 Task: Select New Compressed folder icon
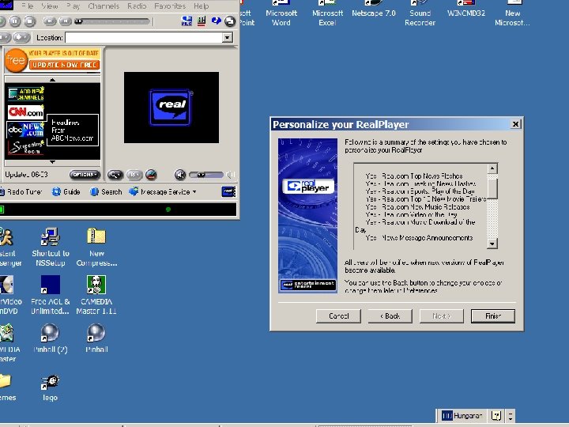[96, 248]
